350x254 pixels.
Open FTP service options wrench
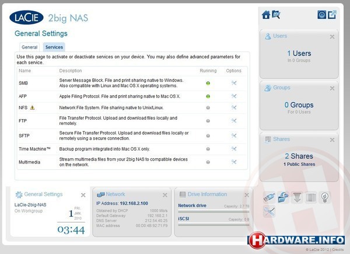[234, 121]
